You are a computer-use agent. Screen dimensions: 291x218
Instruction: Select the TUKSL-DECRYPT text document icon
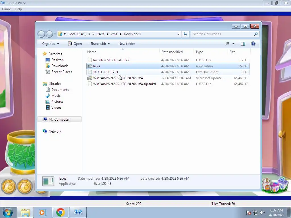pos(90,72)
